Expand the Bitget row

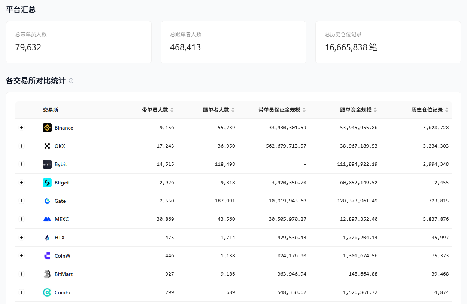click(21, 183)
